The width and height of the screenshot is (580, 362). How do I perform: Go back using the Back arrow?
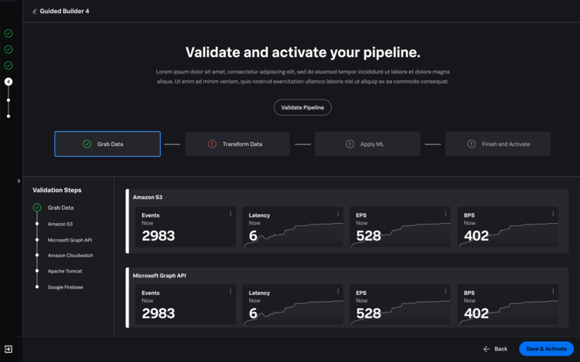[495, 349]
